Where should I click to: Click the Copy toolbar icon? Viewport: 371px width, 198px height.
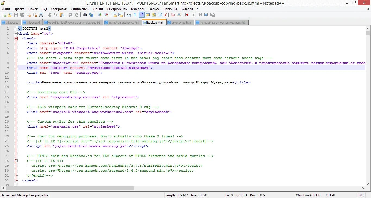tap(56, 15)
